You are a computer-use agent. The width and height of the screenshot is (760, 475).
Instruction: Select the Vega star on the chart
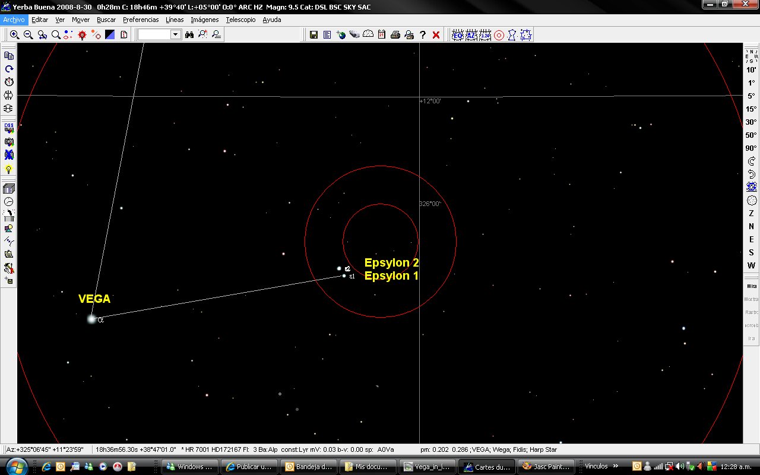point(91,319)
